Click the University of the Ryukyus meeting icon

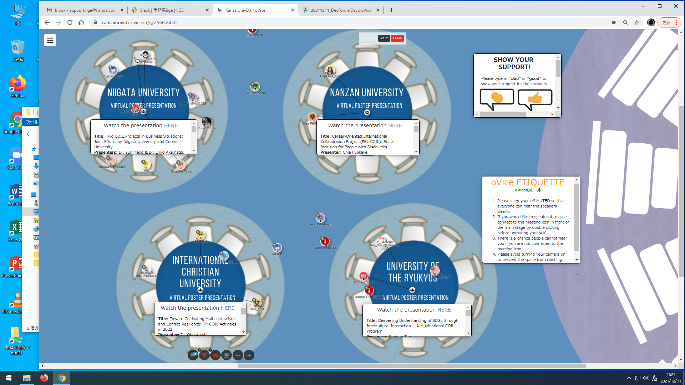click(x=412, y=290)
